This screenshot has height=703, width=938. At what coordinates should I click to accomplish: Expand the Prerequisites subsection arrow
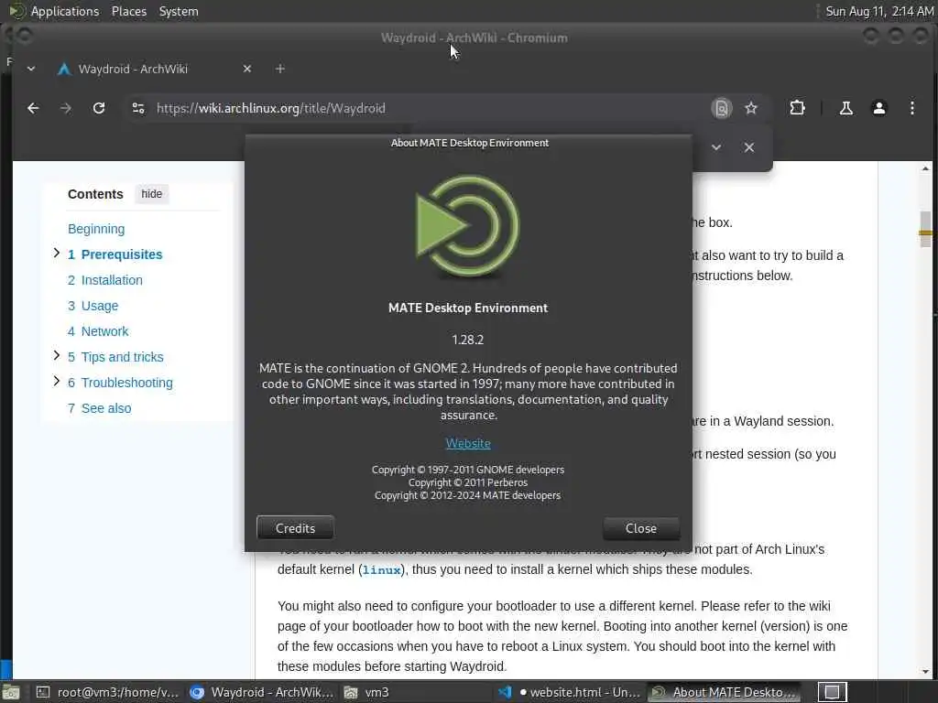click(x=56, y=253)
